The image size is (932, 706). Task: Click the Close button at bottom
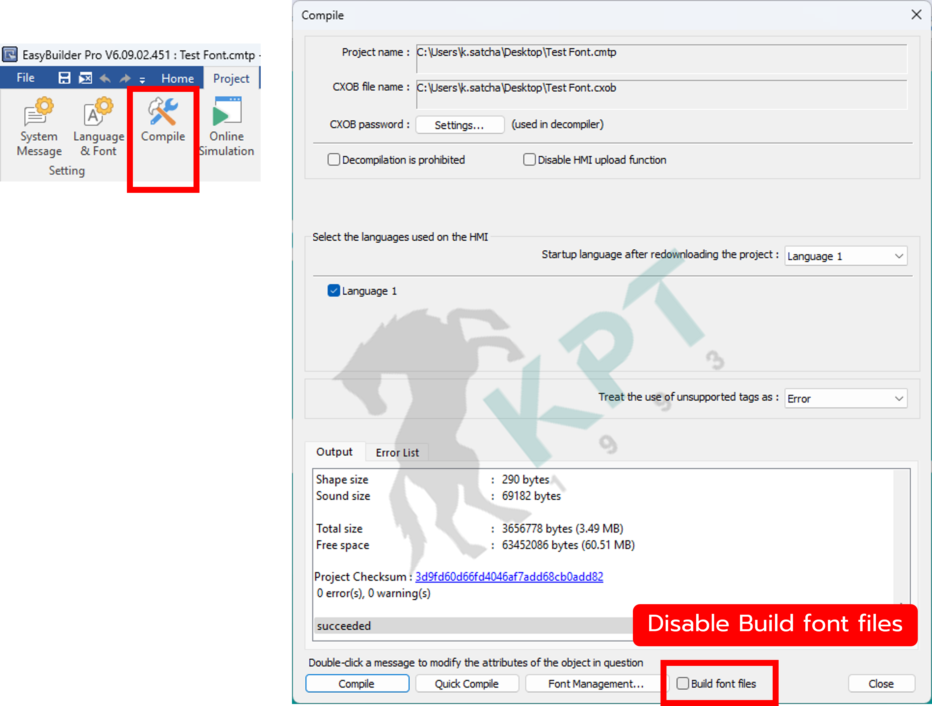click(881, 684)
